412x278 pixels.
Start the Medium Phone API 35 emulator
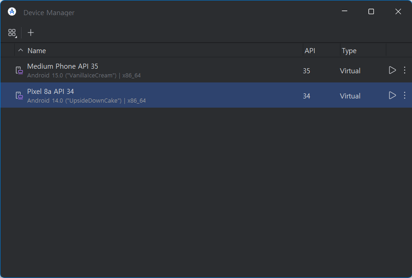pyautogui.click(x=392, y=70)
